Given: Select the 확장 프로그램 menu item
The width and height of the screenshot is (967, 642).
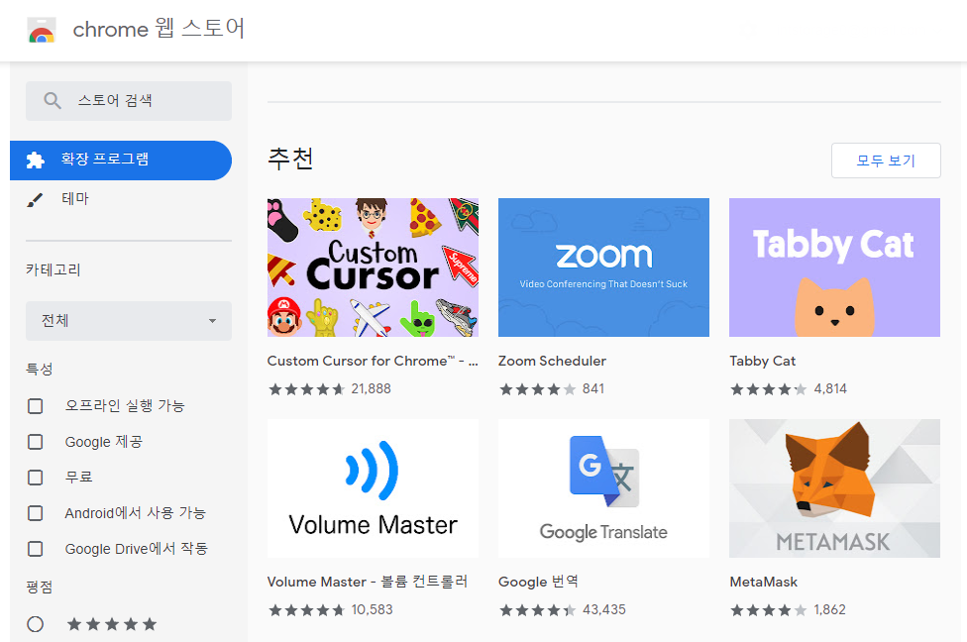Looking at the screenshot, I should tap(121, 160).
